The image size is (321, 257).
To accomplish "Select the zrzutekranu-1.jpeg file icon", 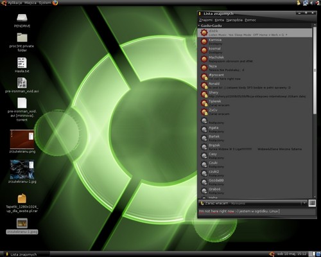I will click(x=22, y=224).
